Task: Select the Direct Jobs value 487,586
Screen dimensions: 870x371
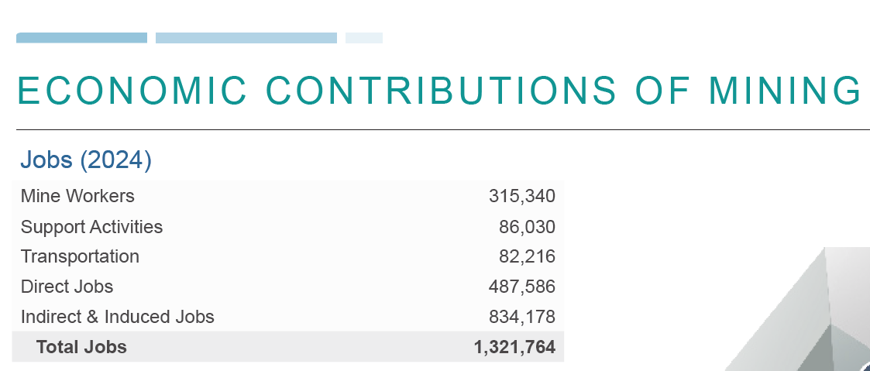Action: coord(521,287)
